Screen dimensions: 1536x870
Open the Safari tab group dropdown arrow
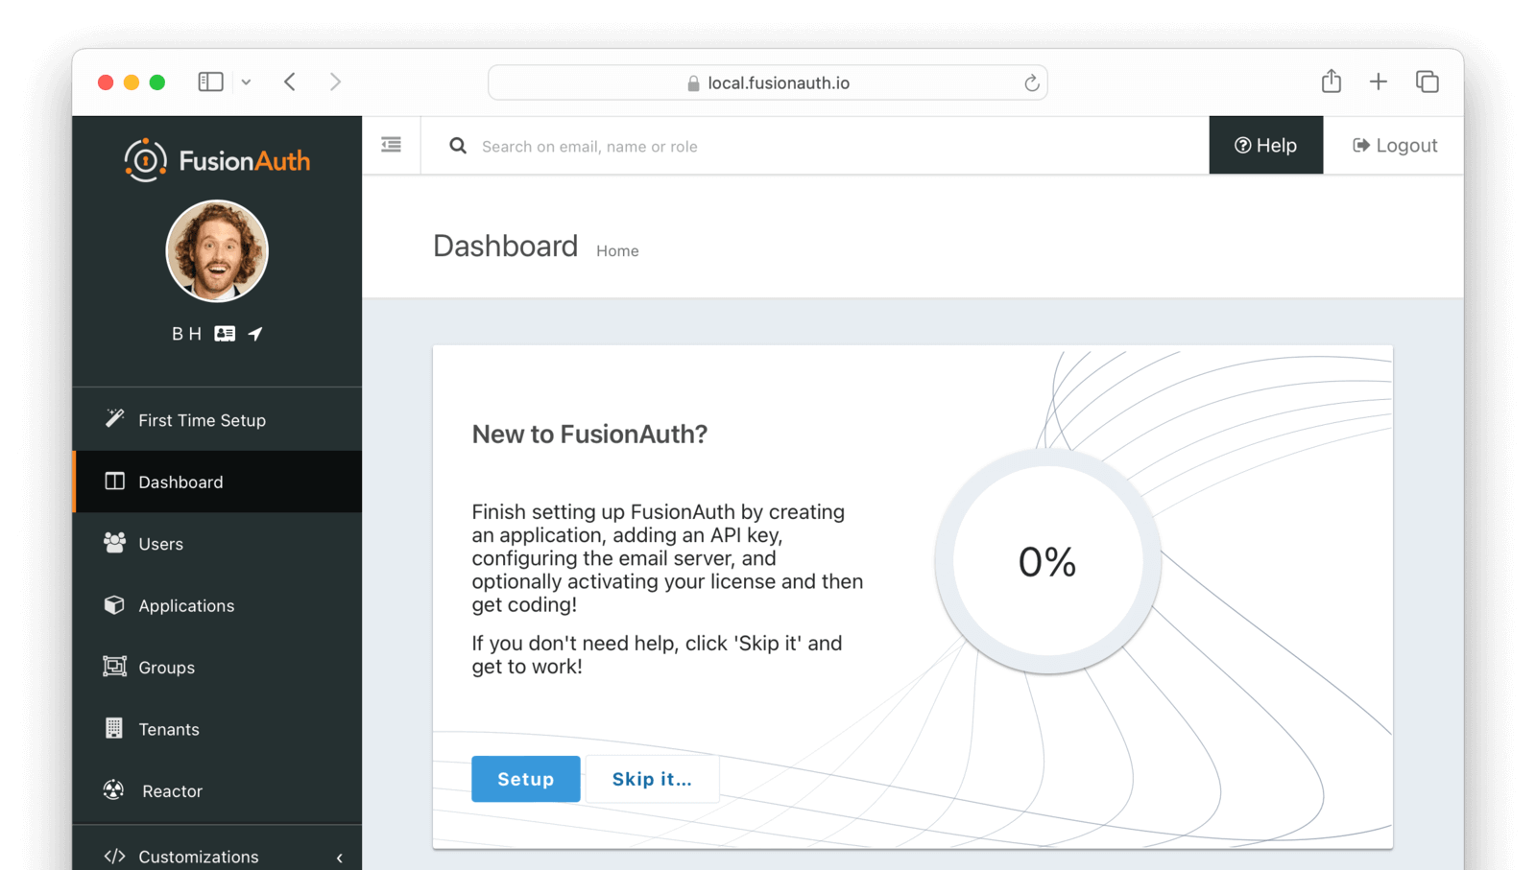tap(247, 82)
